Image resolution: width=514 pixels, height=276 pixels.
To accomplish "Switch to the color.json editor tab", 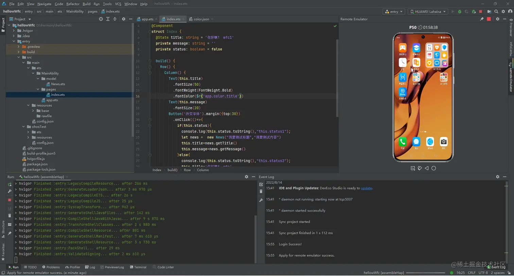I will click(201, 19).
